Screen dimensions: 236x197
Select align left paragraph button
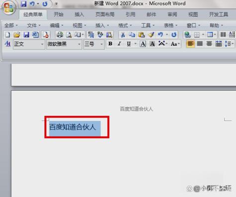coord(190,44)
